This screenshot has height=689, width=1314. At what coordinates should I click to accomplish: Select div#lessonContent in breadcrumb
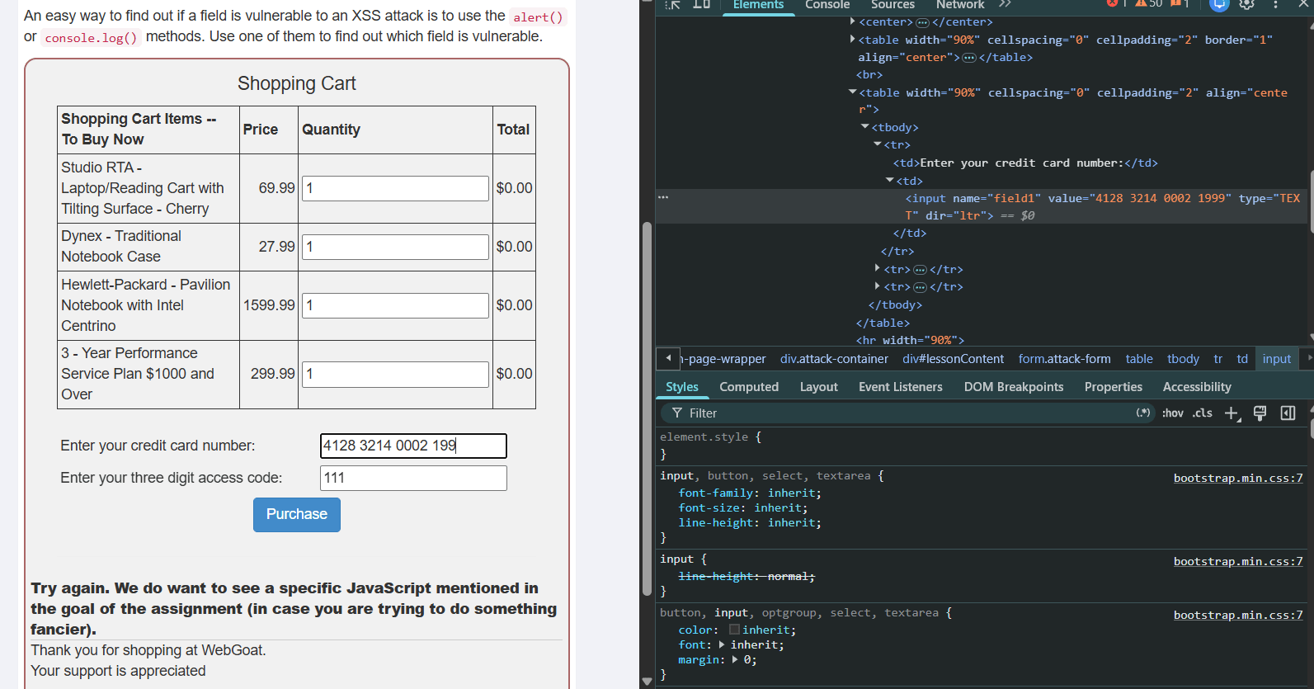coord(953,359)
